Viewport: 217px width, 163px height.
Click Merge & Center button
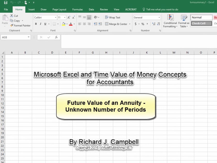tap(116, 24)
